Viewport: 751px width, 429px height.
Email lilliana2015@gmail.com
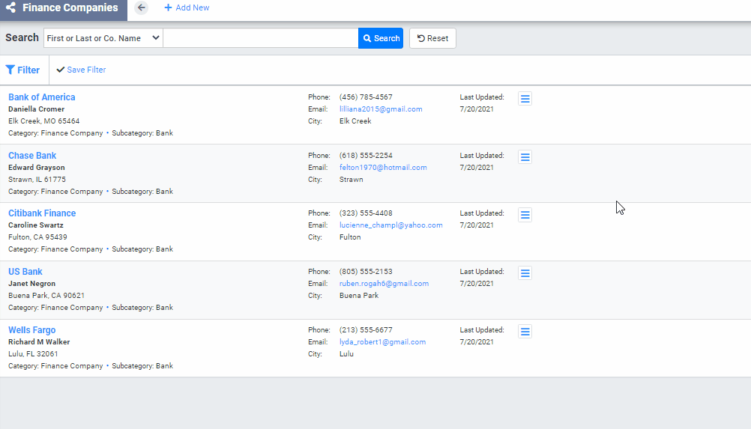(381, 109)
